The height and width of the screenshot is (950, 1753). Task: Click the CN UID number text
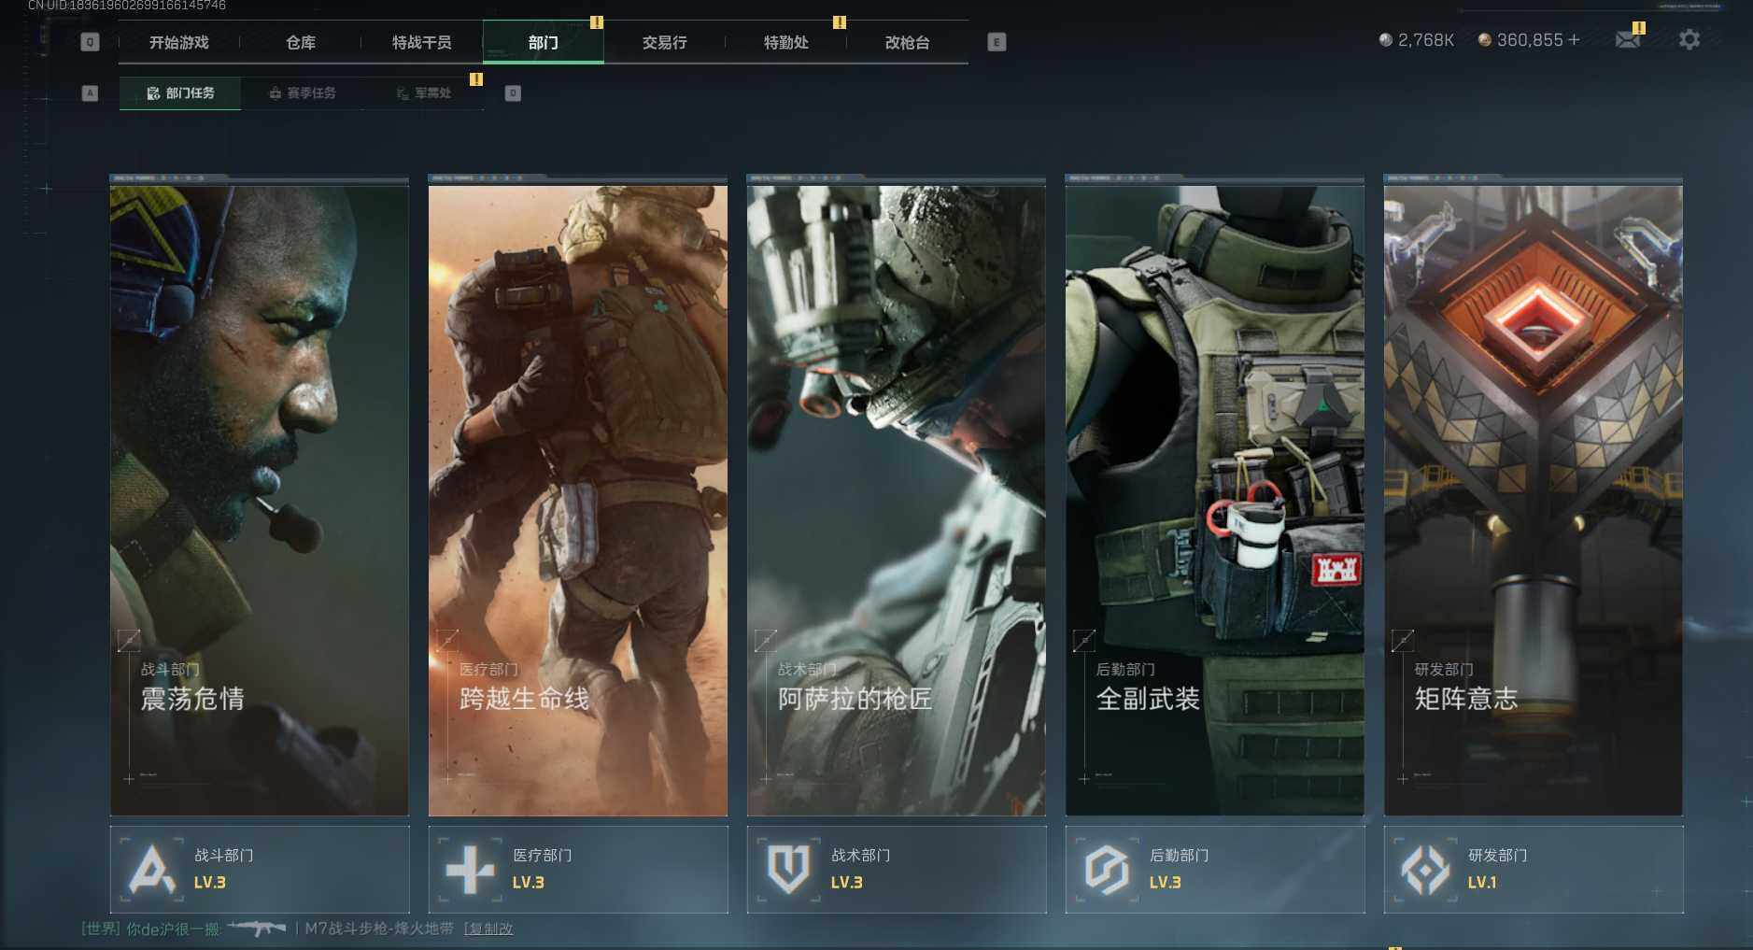click(127, 6)
